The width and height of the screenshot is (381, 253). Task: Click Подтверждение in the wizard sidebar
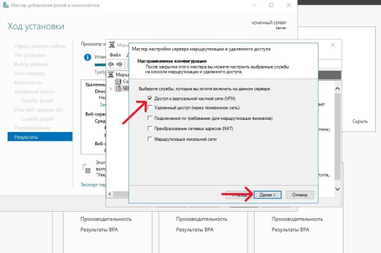32,128
